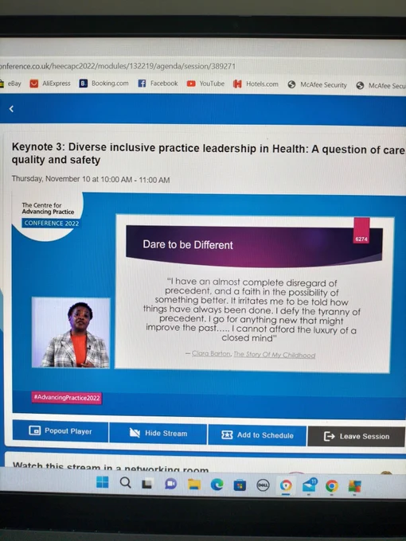
Task: Launch Microsoft Edge from the taskbar
Action: (x=217, y=485)
